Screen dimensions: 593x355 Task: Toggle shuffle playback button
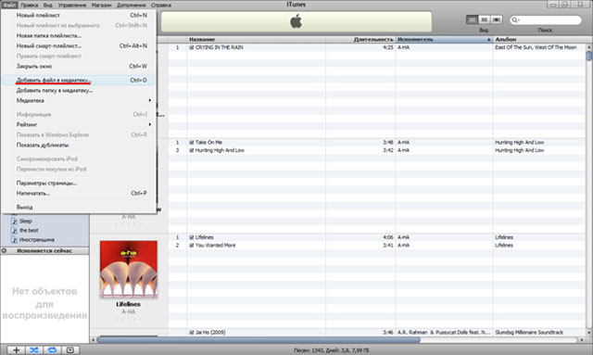click(x=34, y=349)
